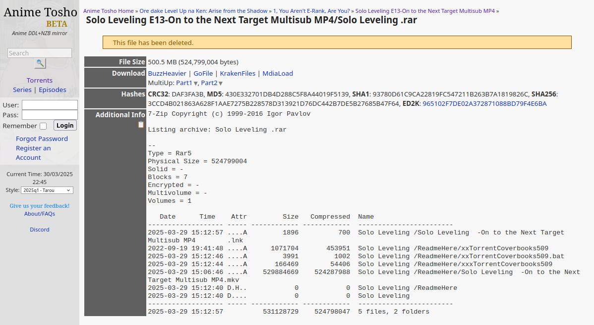This screenshot has height=325, width=594.
Task: Download from BuzzHeavier
Action: [x=167, y=73]
